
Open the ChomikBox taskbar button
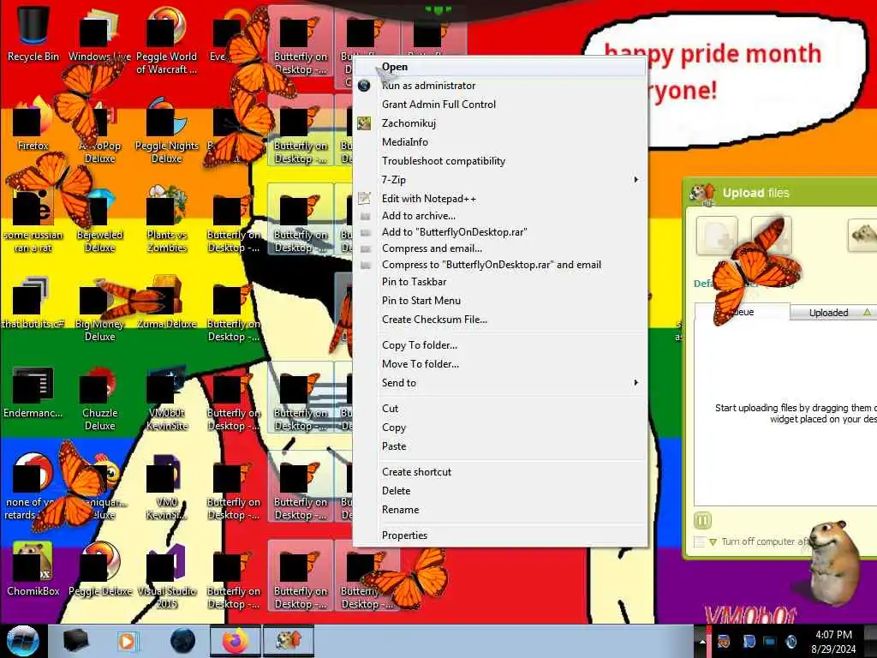tap(289, 641)
